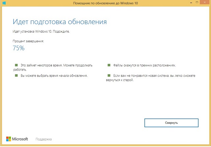Click green bullet beside 'Это займет некоторое время'
The width and height of the screenshot is (211, 147).
pos(16,65)
